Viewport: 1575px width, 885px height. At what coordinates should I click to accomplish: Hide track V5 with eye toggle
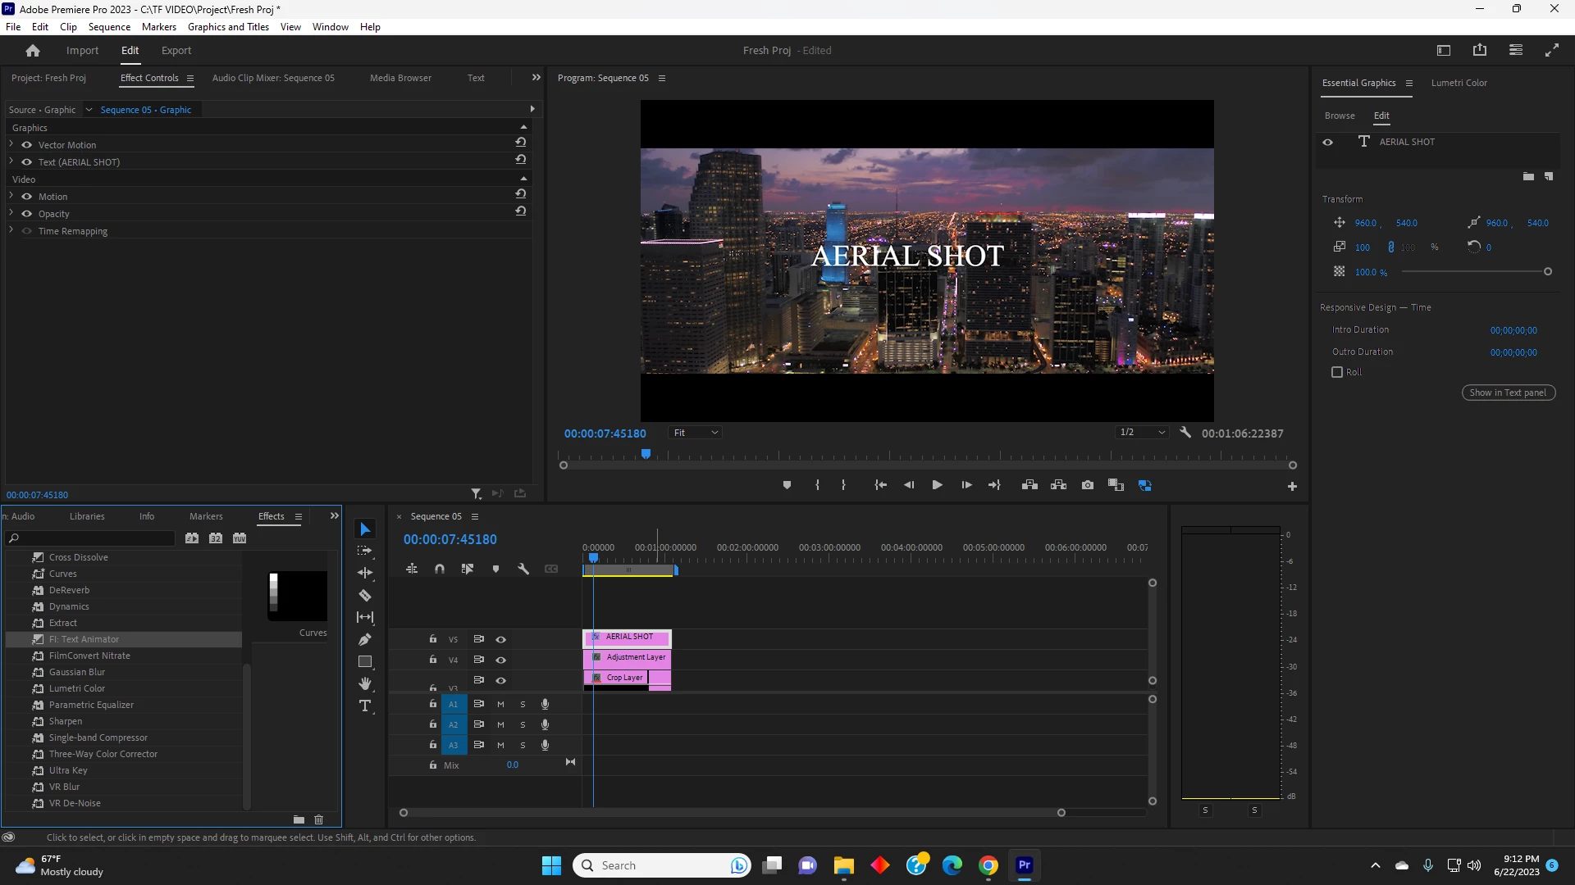500,639
